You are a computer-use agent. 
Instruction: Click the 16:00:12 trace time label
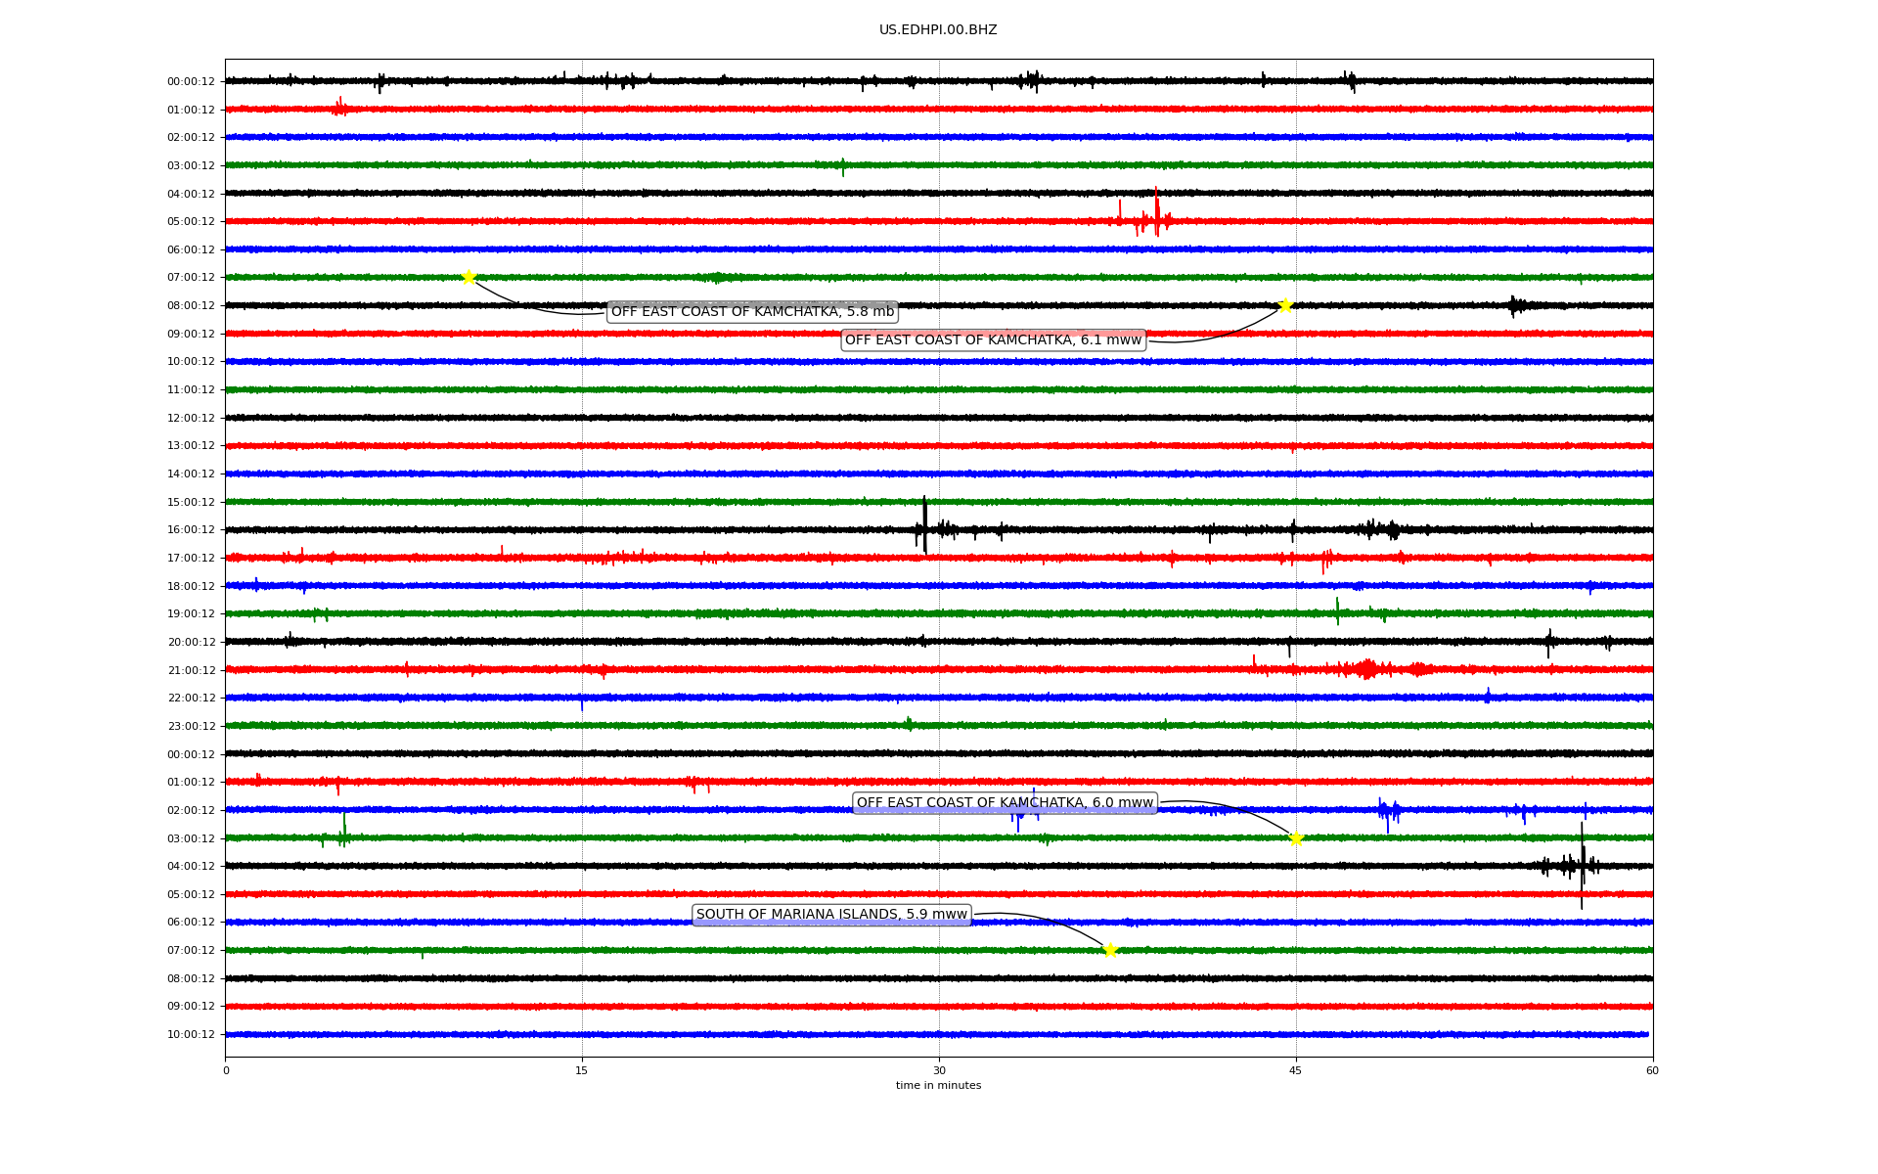pyautogui.click(x=191, y=530)
